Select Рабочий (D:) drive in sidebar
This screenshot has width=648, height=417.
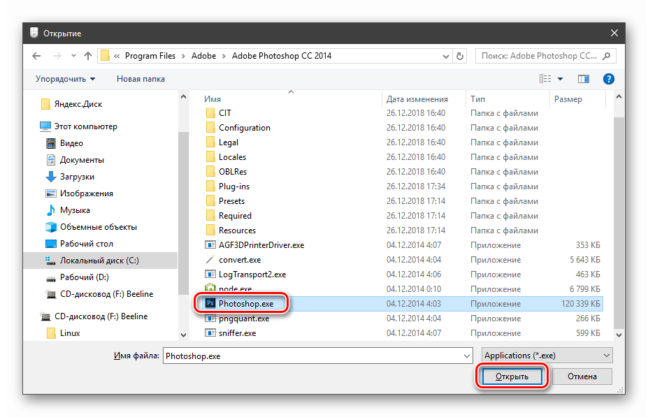tap(78, 277)
